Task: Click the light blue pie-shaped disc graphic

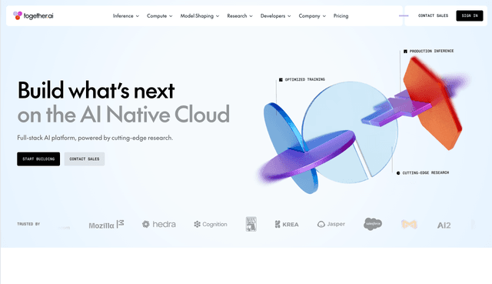Action: click(x=350, y=132)
